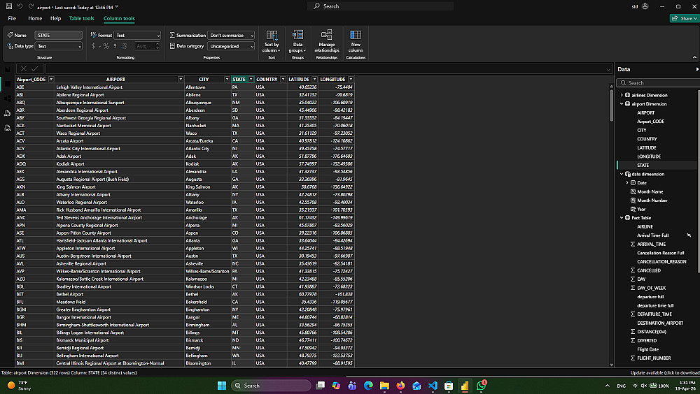
Task: Click title bar Search box
Action: [x=380, y=6]
